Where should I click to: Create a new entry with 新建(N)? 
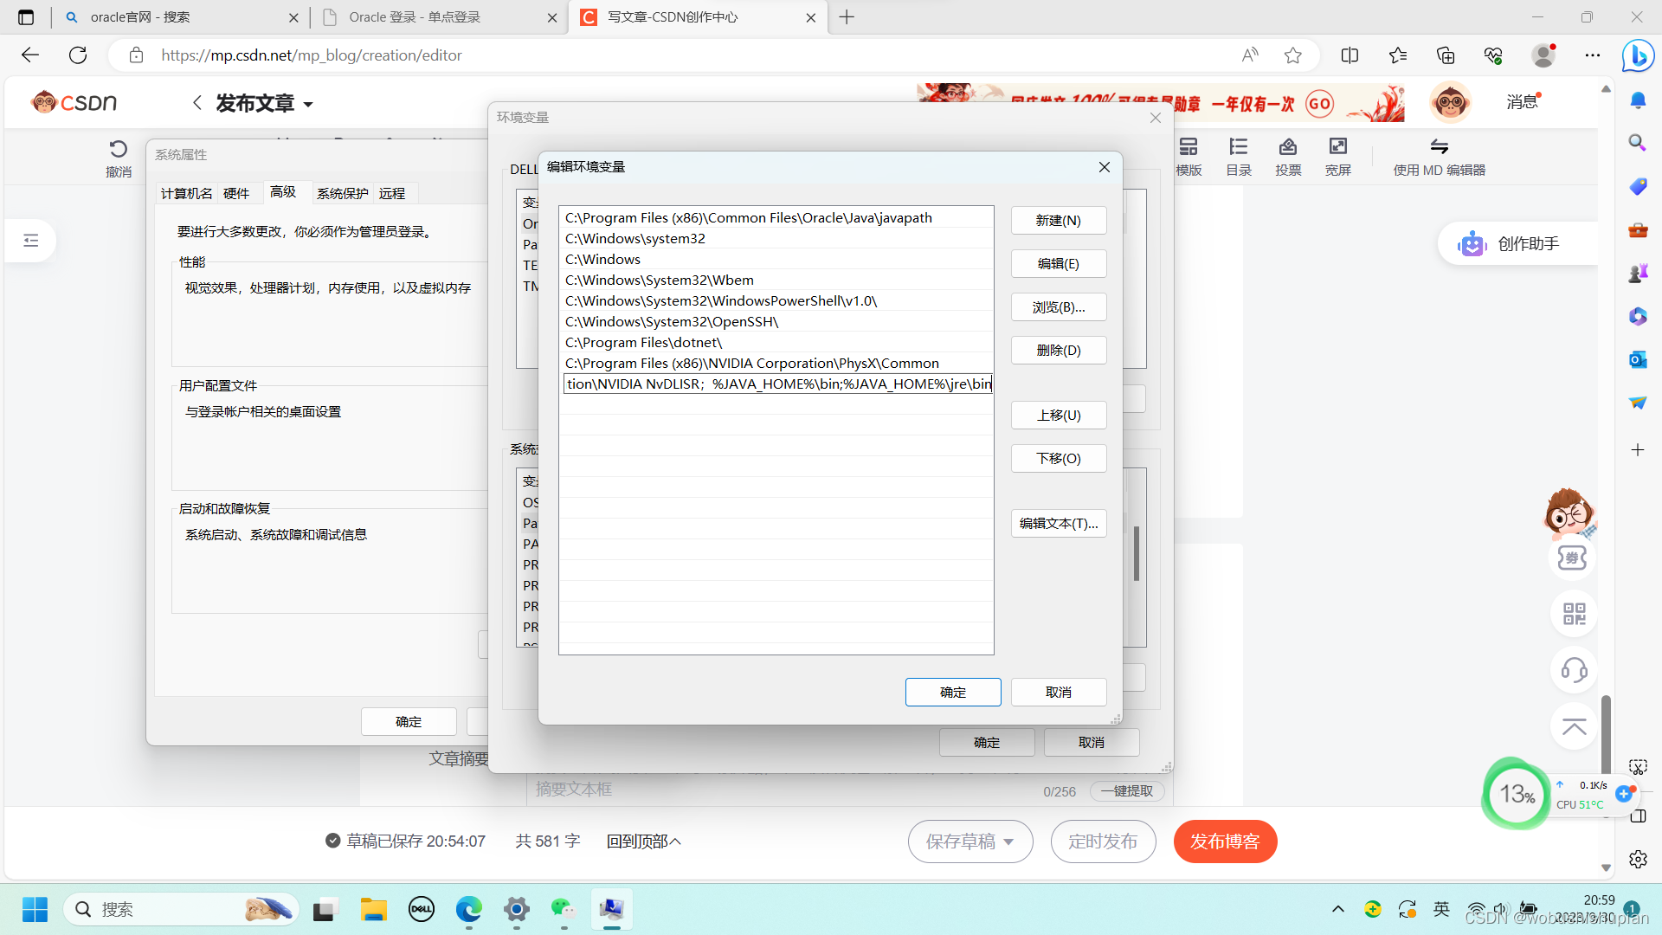point(1058,220)
